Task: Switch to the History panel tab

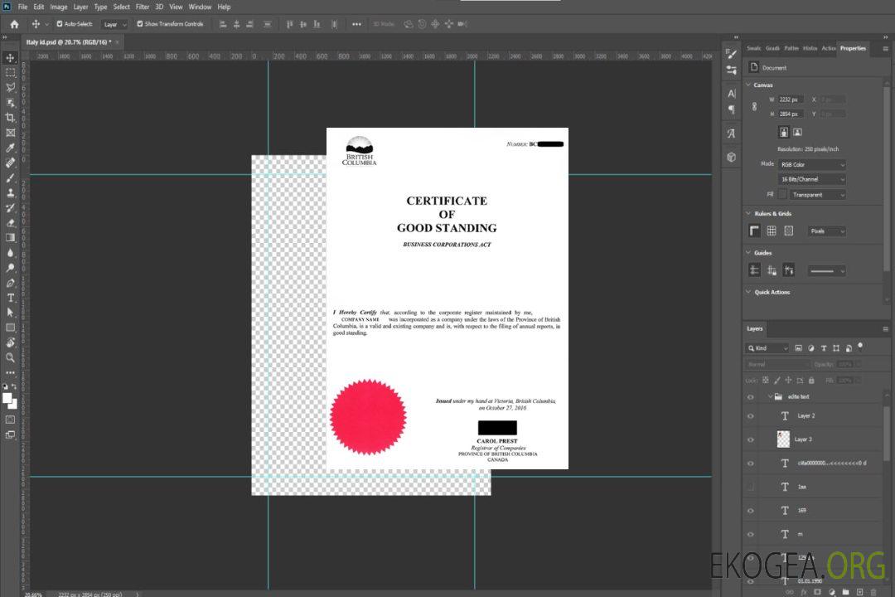Action: click(810, 48)
